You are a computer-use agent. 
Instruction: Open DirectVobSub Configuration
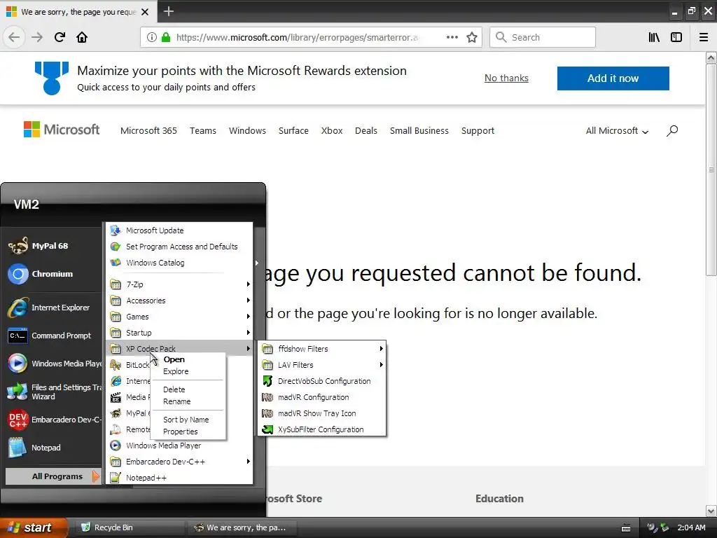click(322, 381)
